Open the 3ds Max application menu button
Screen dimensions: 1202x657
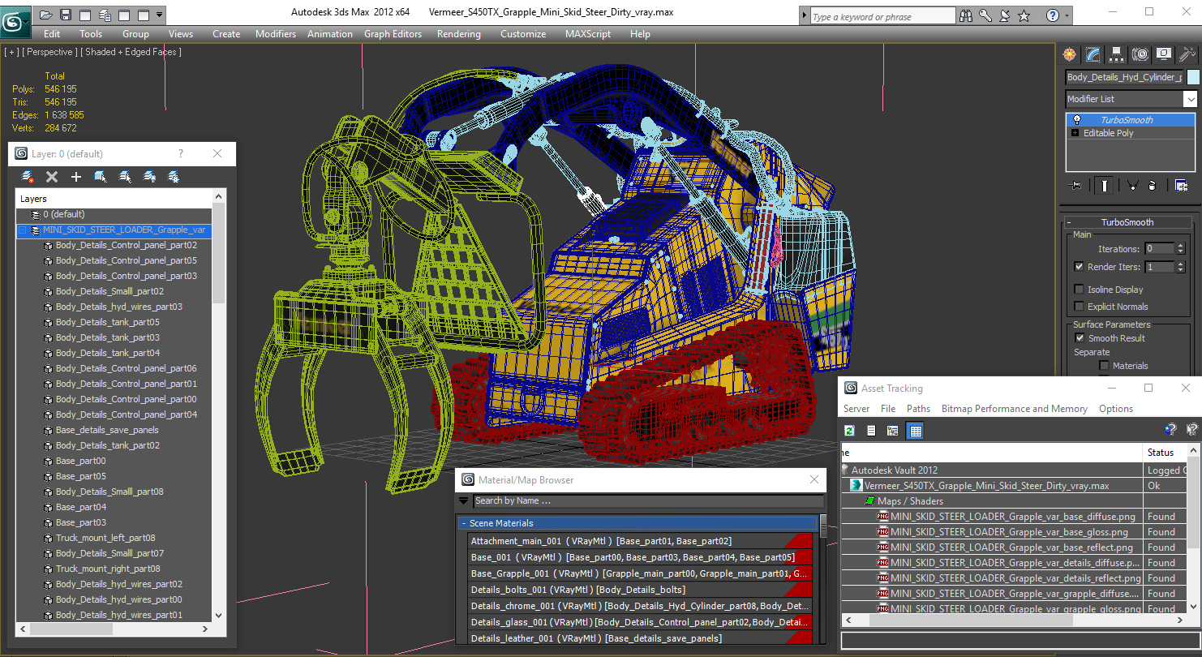click(15, 22)
